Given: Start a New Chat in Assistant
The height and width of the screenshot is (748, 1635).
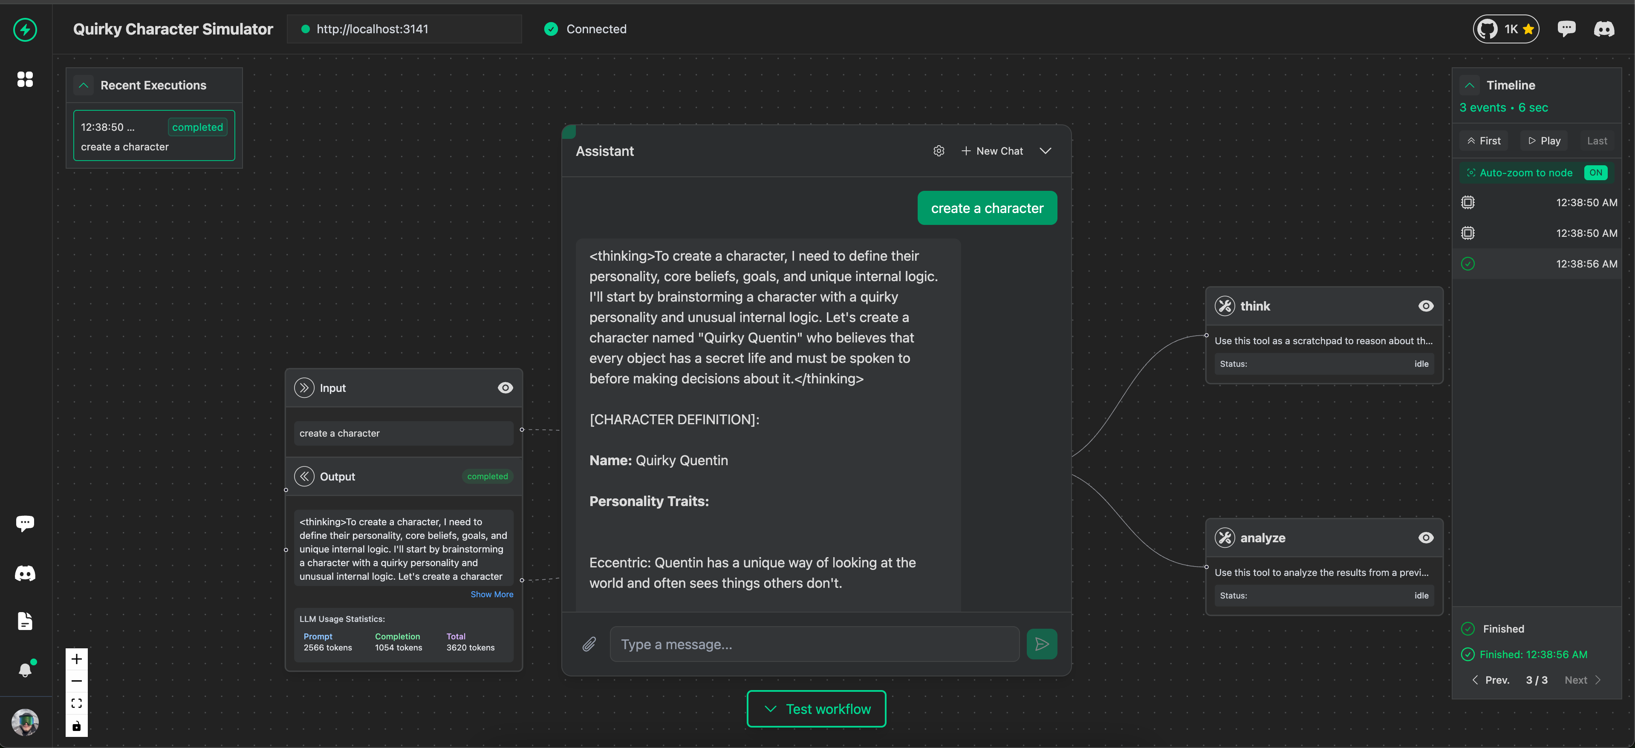Looking at the screenshot, I should coord(992,151).
